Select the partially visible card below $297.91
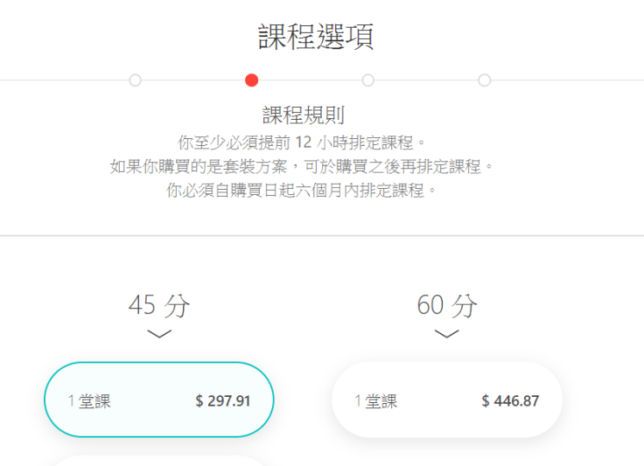 tap(159, 460)
